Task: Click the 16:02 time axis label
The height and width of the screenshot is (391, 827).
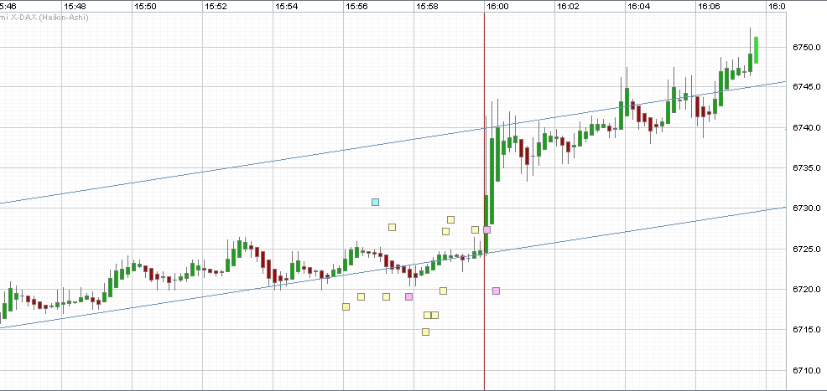Action: (568, 7)
